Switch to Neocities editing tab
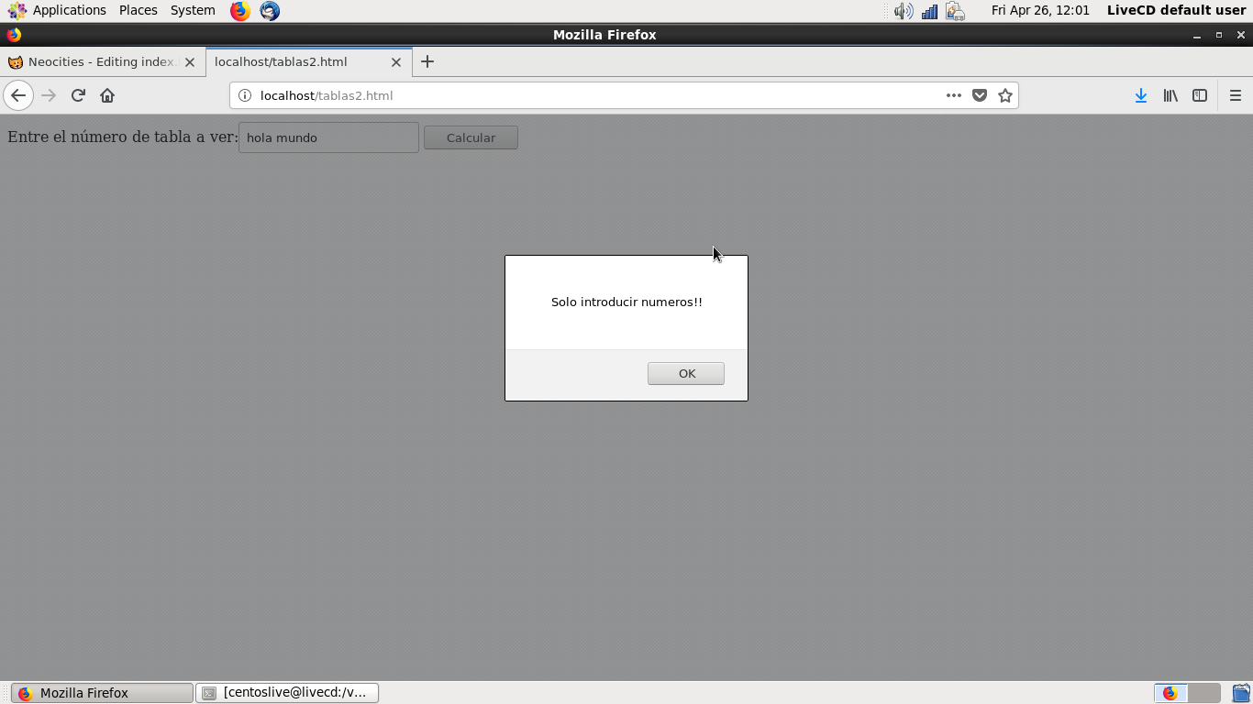Image resolution: width=1253 pixels, height=704 pixels. (101, 61)
